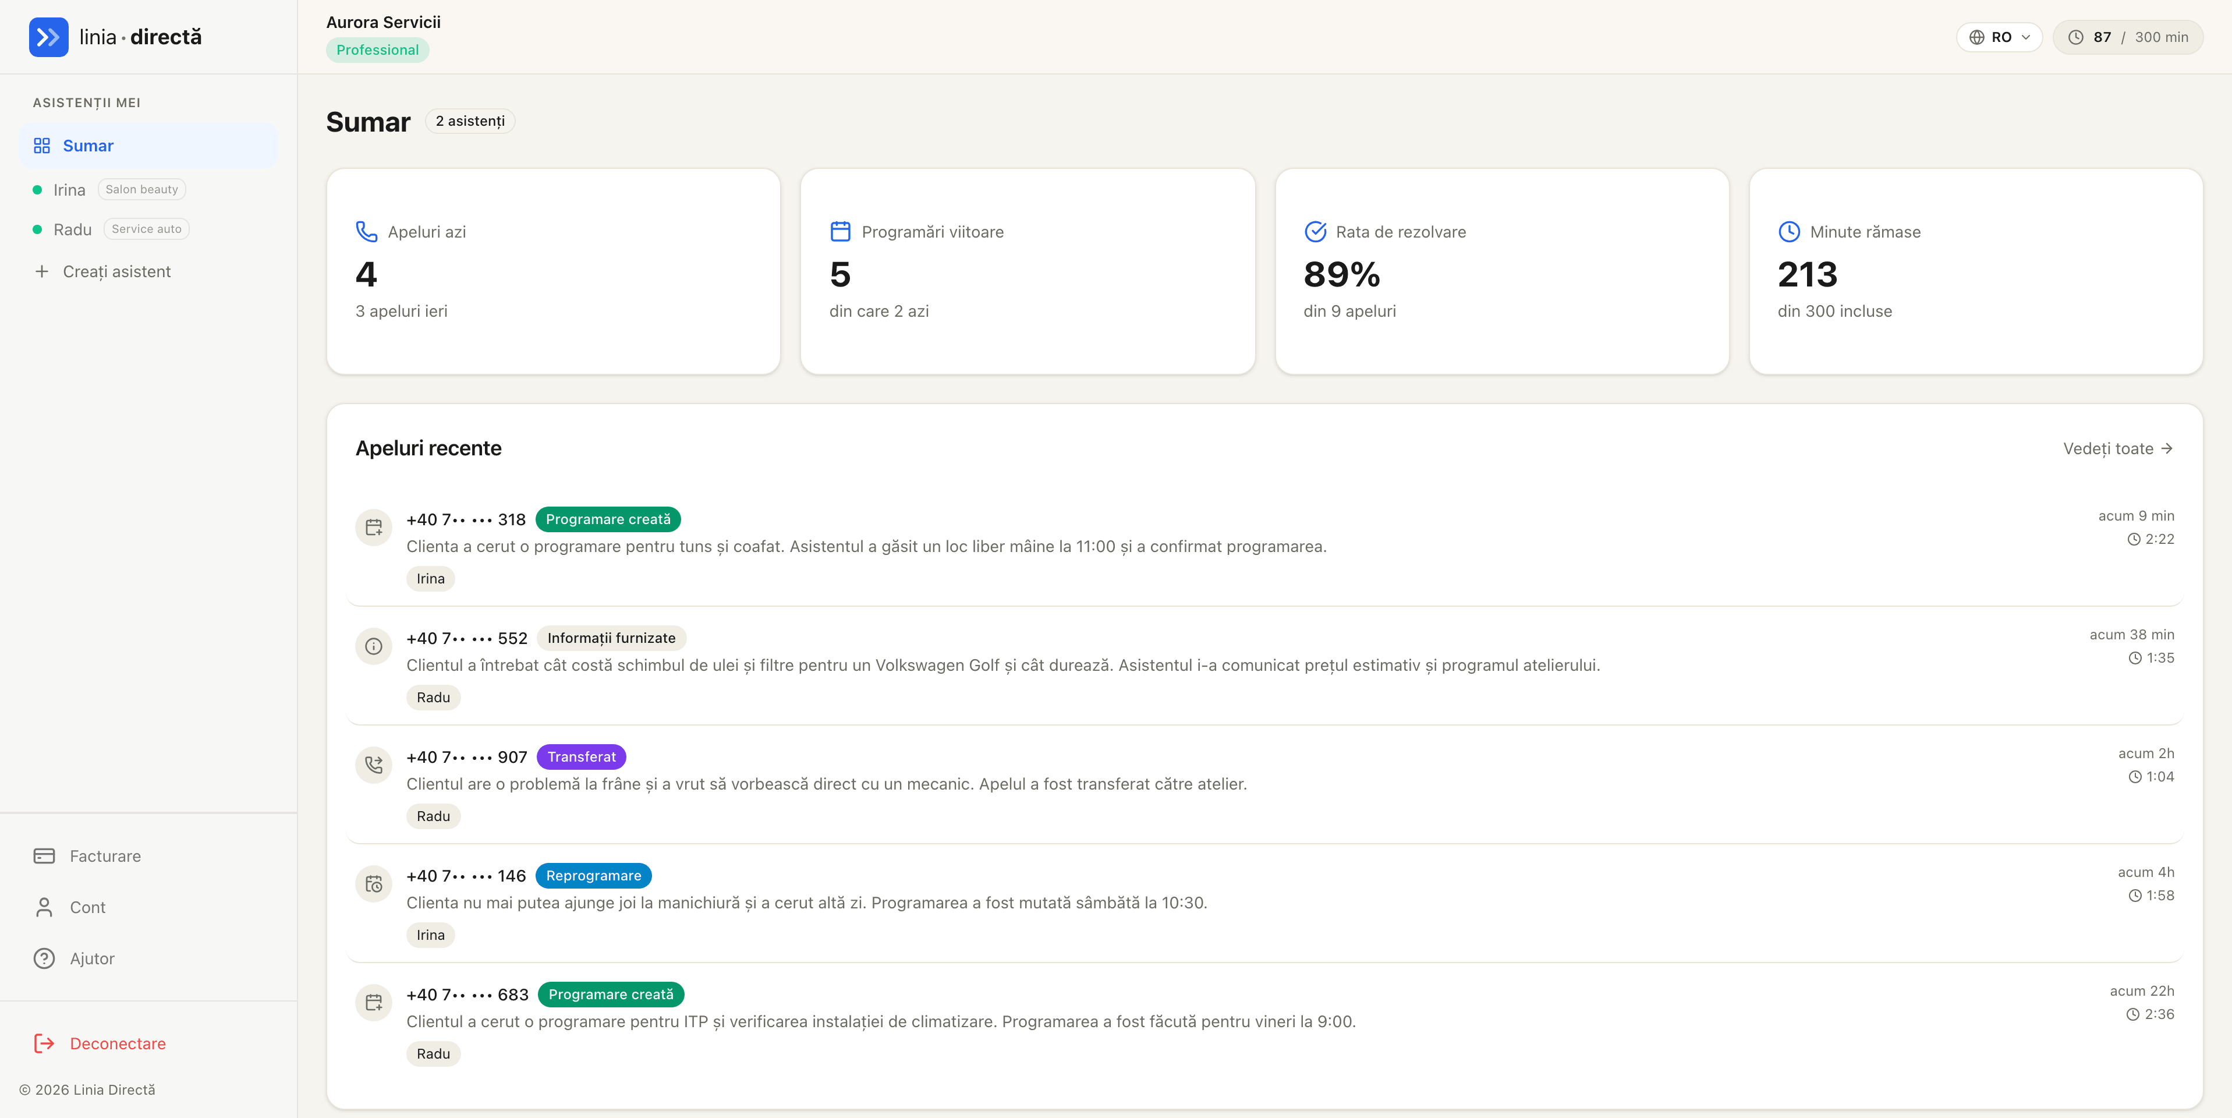2232x1118 pixels.
Task: Click the globe icon in language selector
Action: [x=1976, y=37]
